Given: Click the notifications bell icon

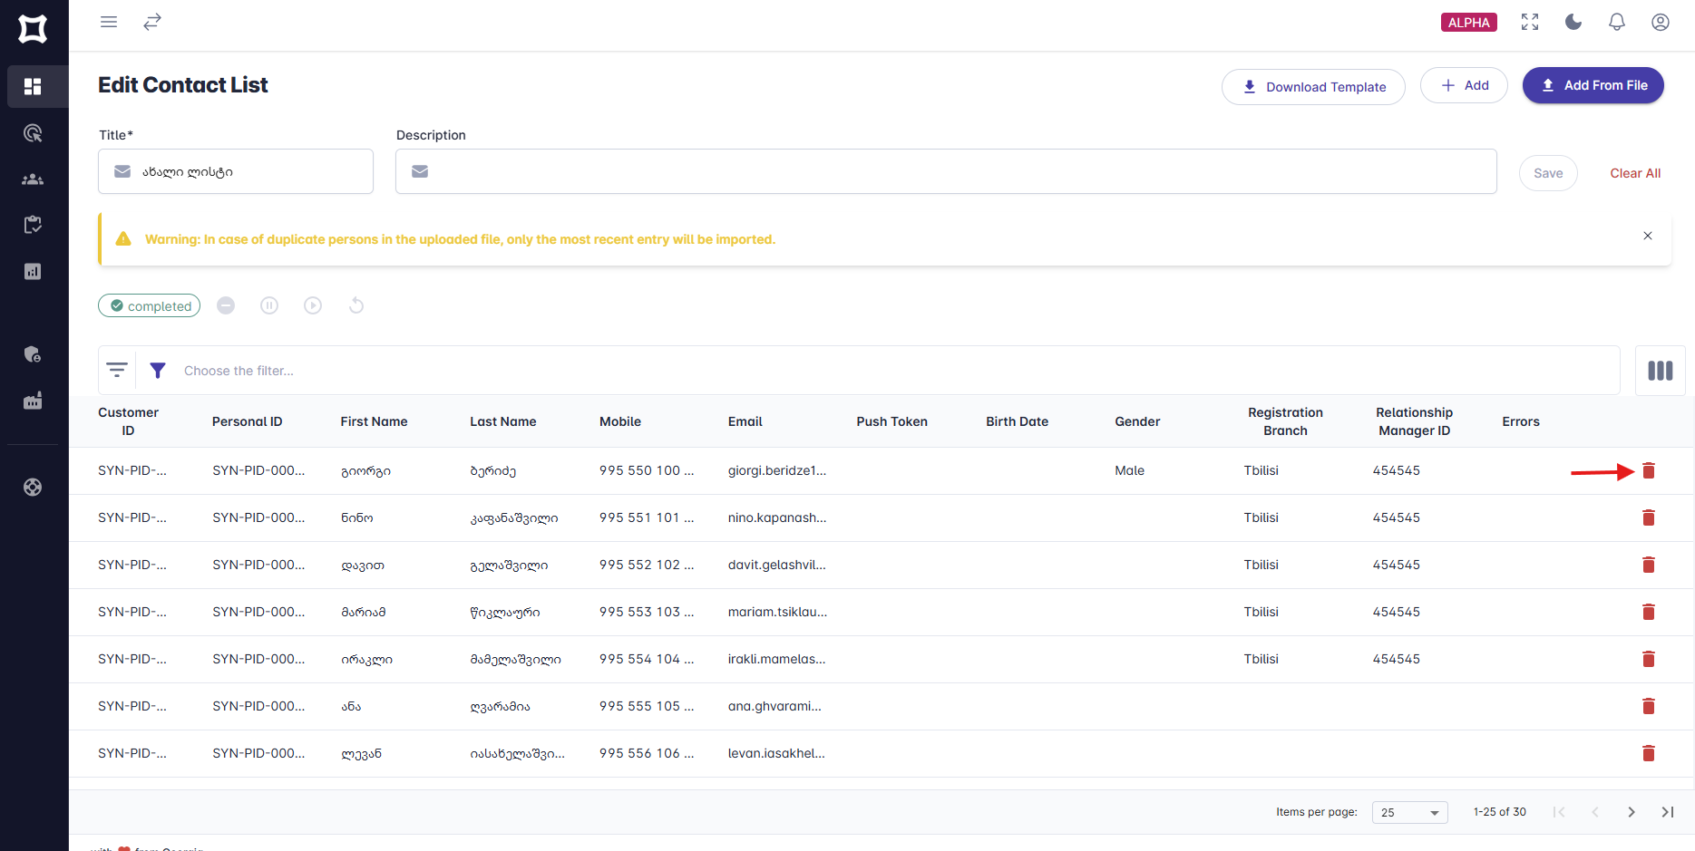Looking at the screenshot, I should (1617, 22).
